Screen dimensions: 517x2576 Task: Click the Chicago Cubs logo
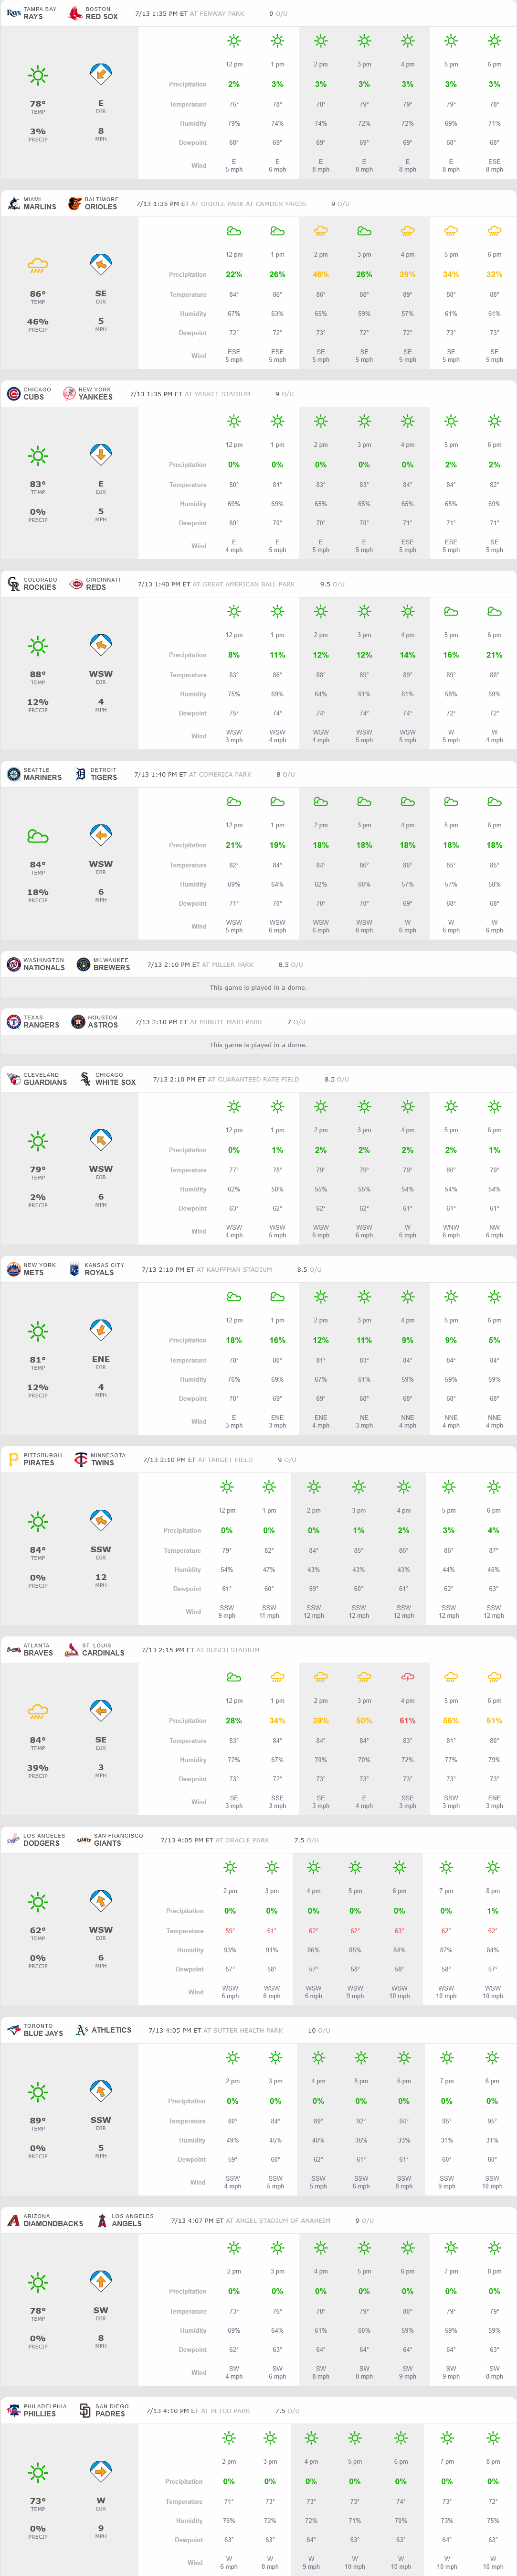[x=13, y=394]
